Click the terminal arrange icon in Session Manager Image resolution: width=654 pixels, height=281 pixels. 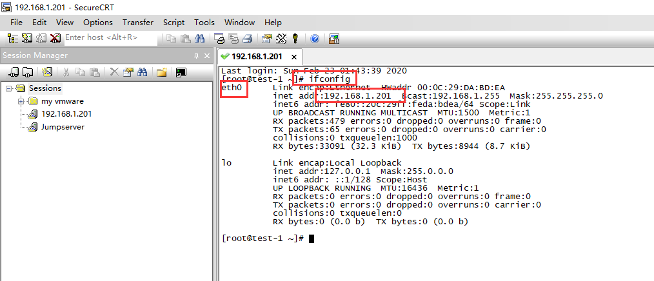[181, 72]
